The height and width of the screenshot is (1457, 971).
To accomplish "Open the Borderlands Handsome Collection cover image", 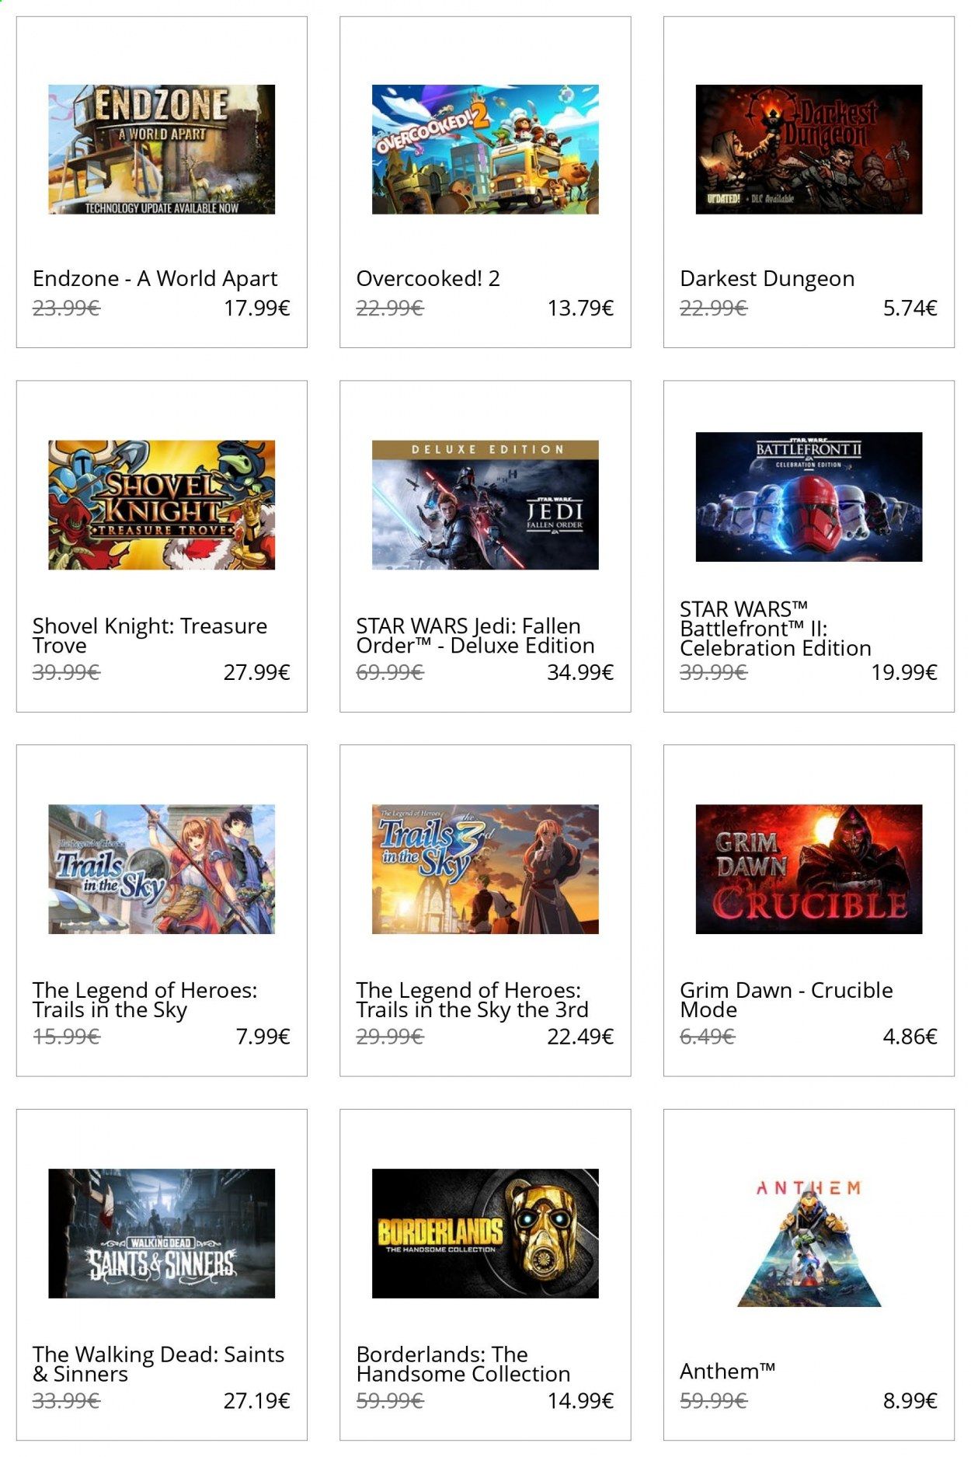I will (x=486, y=1233).
